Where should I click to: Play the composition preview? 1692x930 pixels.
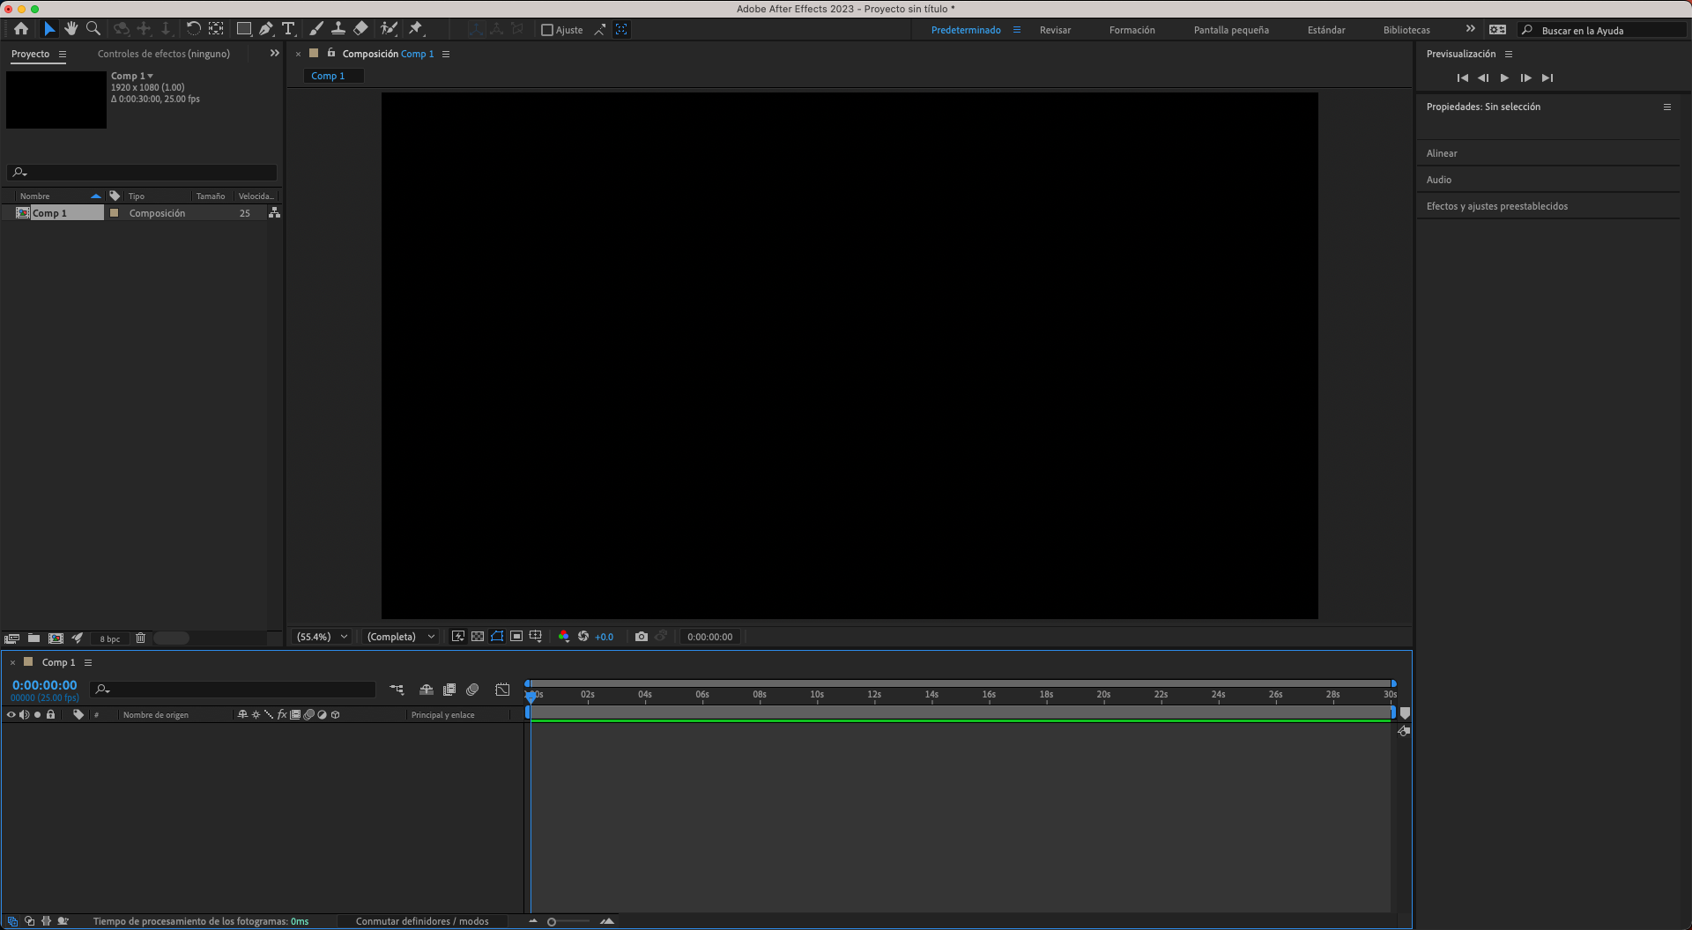click(x=1504, y=77)
